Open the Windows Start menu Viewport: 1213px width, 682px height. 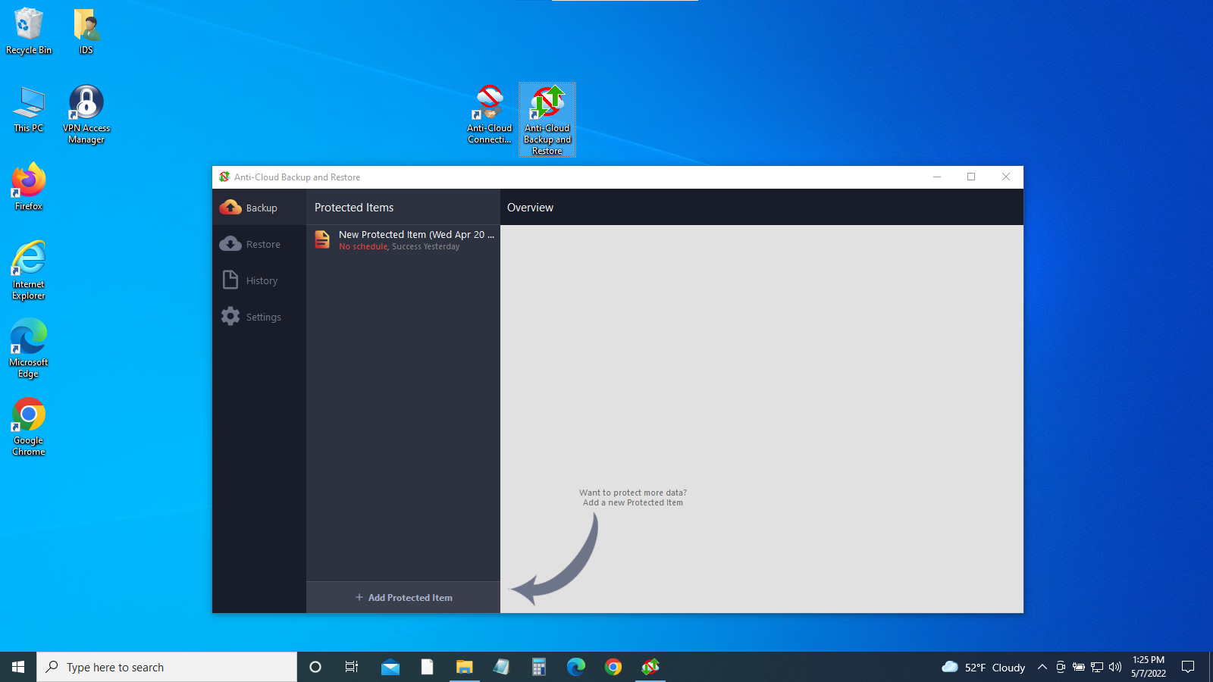tap(18, 667)
